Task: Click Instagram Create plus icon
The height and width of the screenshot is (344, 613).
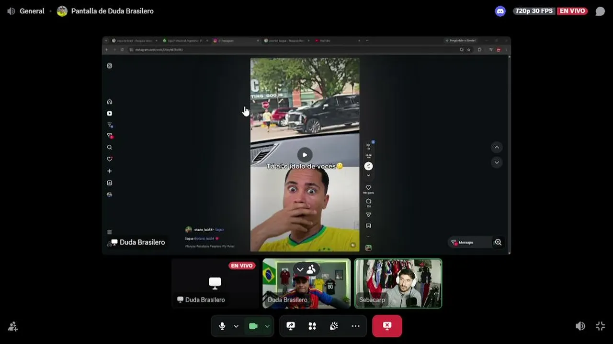Action: [110, 171]
